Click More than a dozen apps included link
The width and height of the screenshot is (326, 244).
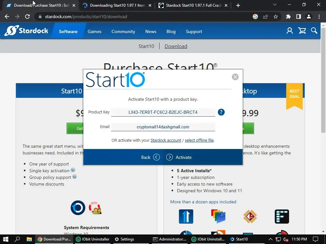[x=203, y=202]
